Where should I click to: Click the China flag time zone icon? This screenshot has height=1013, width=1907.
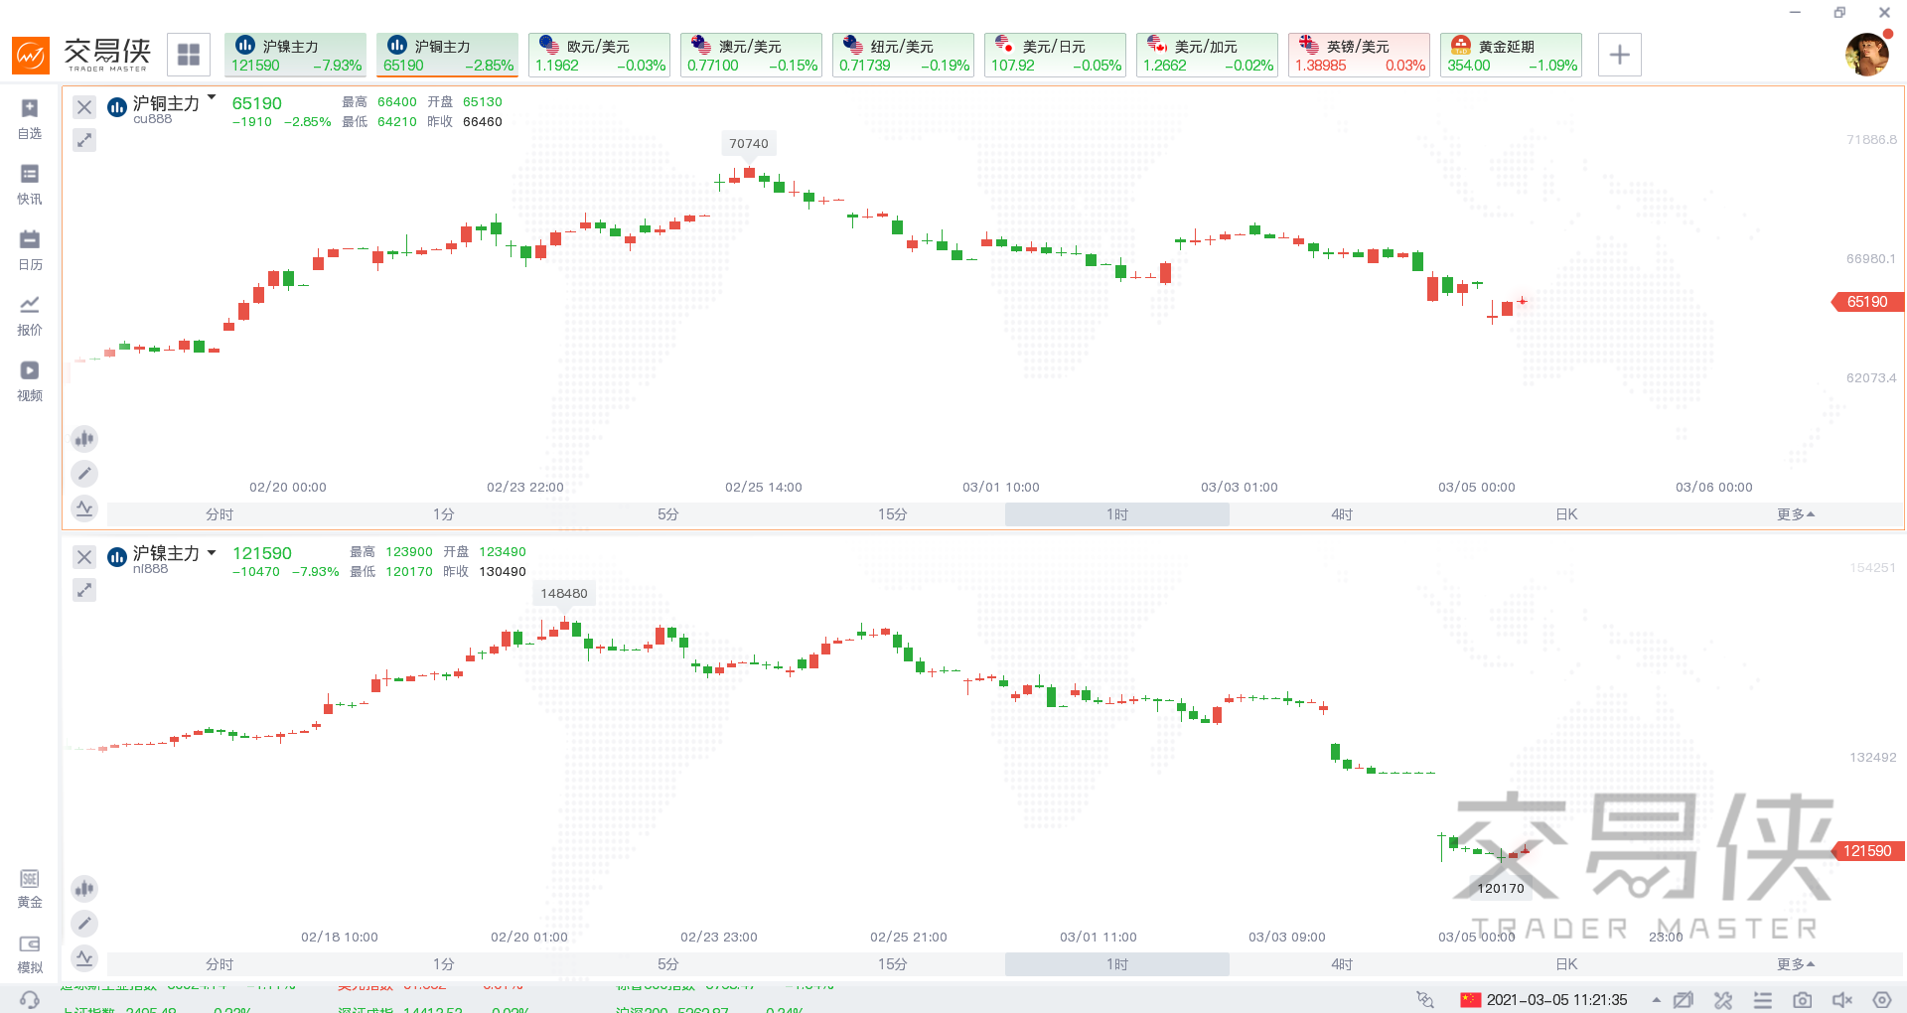point(1471,1000)
